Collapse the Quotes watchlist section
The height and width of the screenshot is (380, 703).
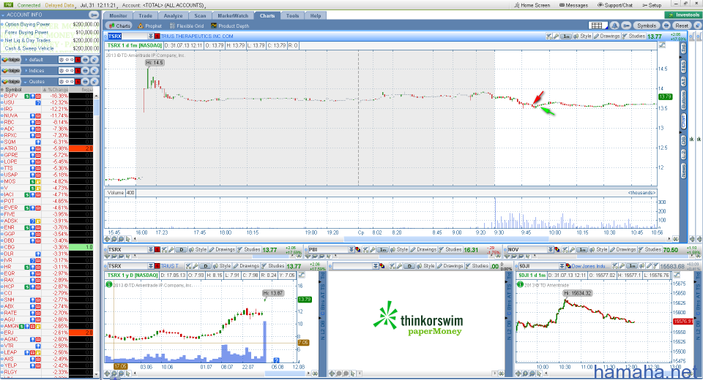pyautogui.click(x=26, y=82)
